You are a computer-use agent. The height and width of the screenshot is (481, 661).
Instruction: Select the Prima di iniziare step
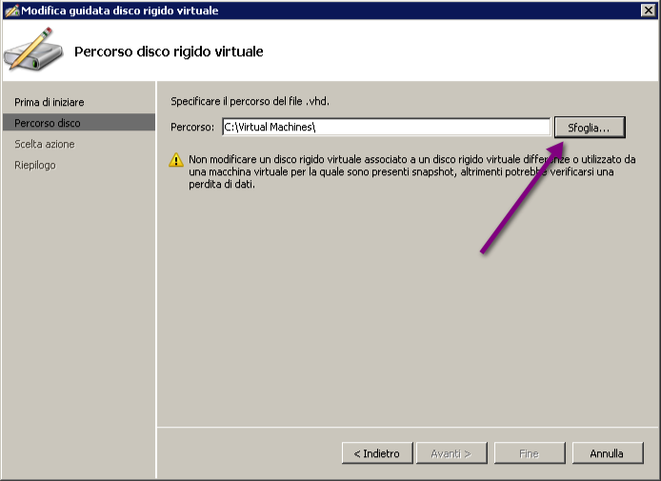tap(50, 102)
